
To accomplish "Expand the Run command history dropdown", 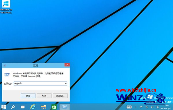I will pyautogui.click(x=66, y=84).
